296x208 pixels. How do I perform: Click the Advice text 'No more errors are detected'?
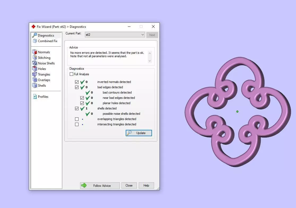(x=89, y=53)
